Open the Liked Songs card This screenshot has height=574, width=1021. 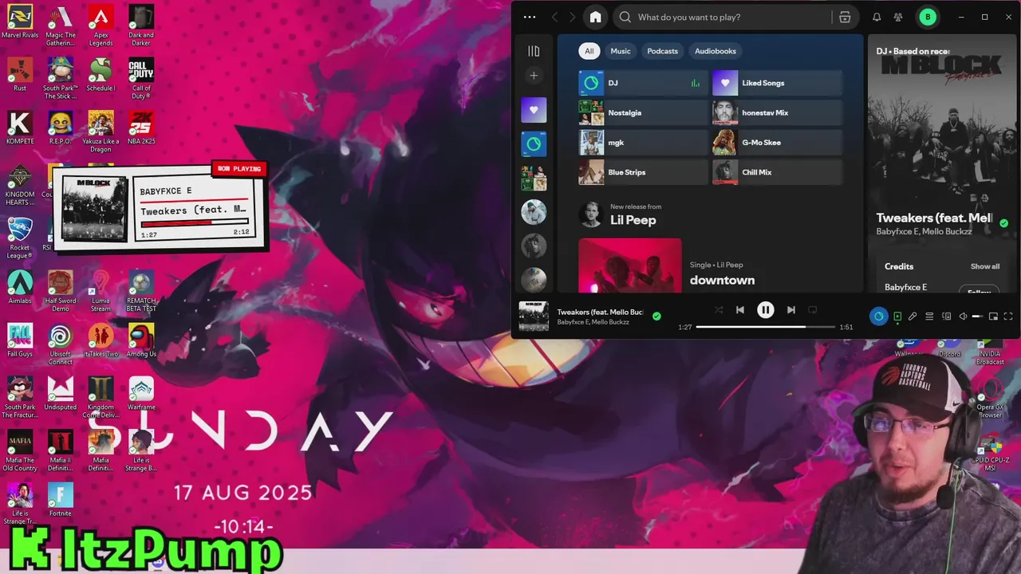point(777,83)
